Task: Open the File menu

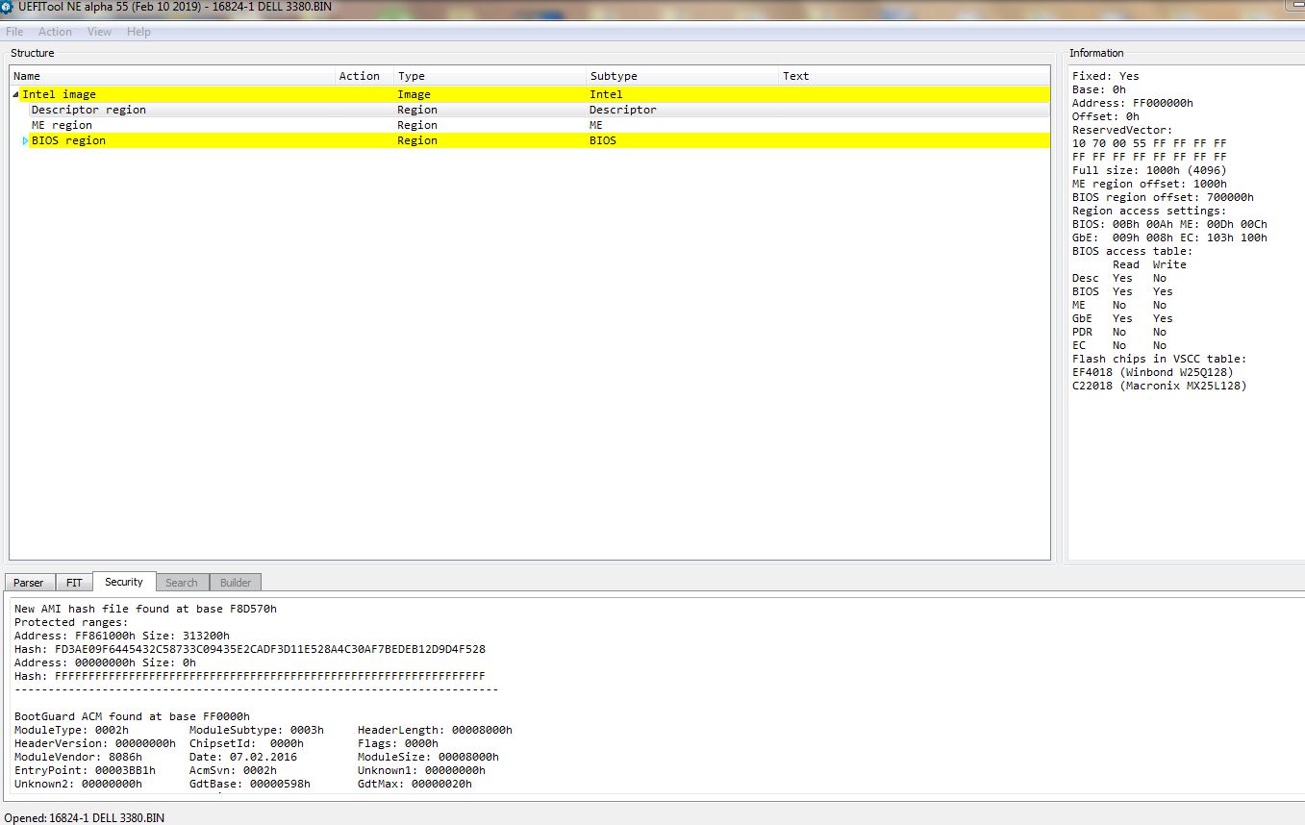Action: 14,32
